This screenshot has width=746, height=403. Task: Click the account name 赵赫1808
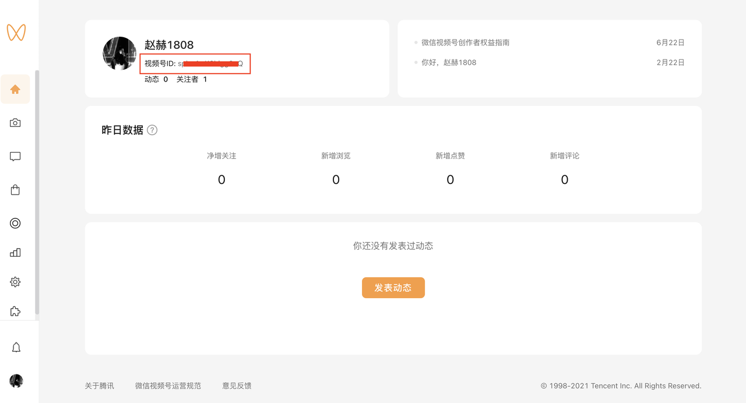click(169, 45)
